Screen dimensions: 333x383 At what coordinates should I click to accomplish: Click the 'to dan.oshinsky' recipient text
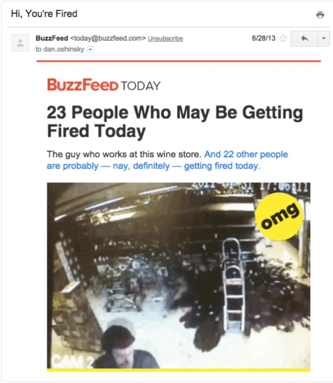click(x=60, y=49)
